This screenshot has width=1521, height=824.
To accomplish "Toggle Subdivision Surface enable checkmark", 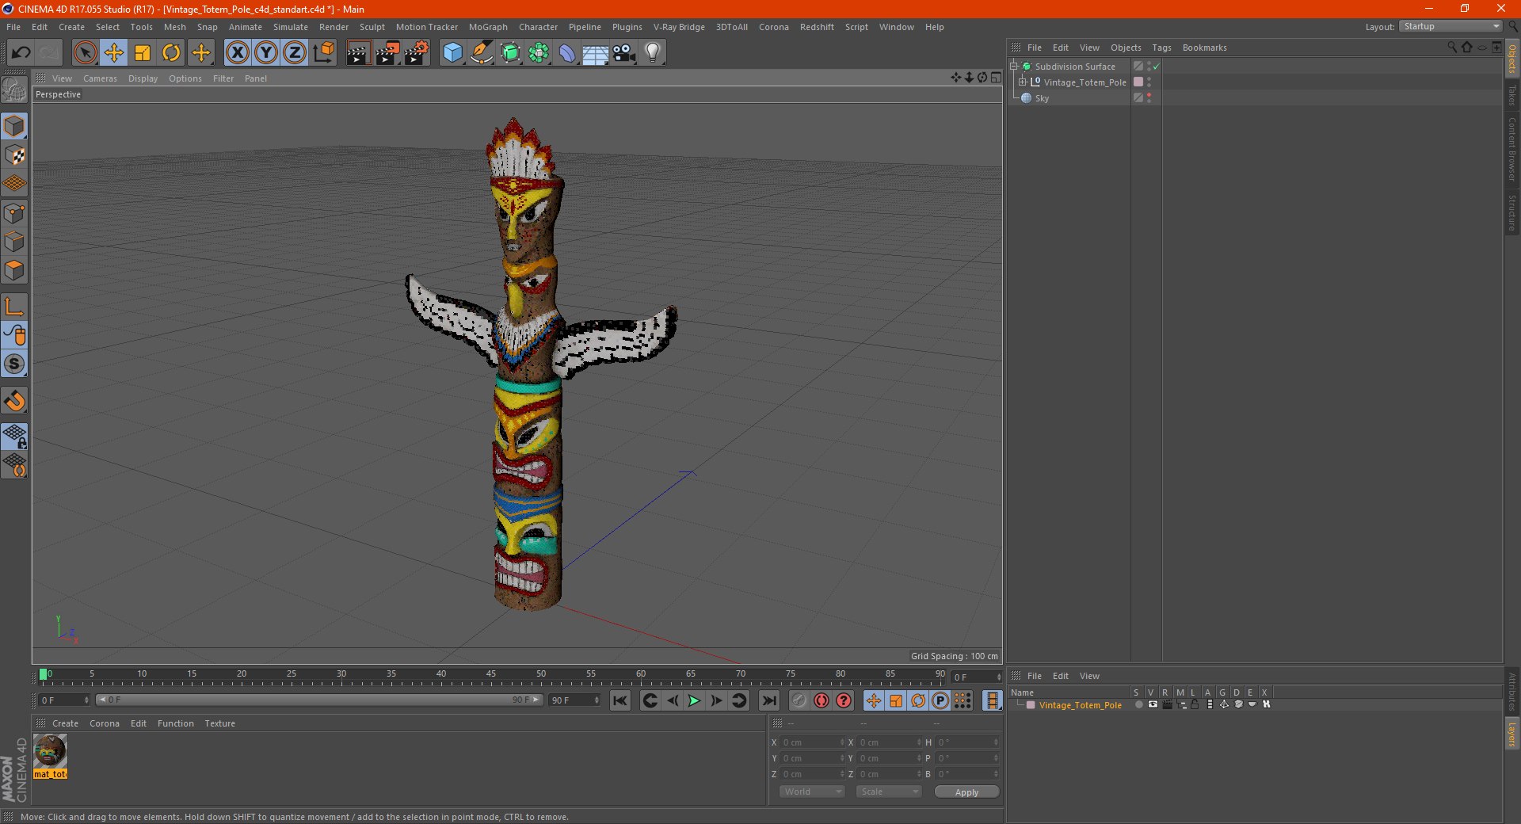I will click(1157, 67).
